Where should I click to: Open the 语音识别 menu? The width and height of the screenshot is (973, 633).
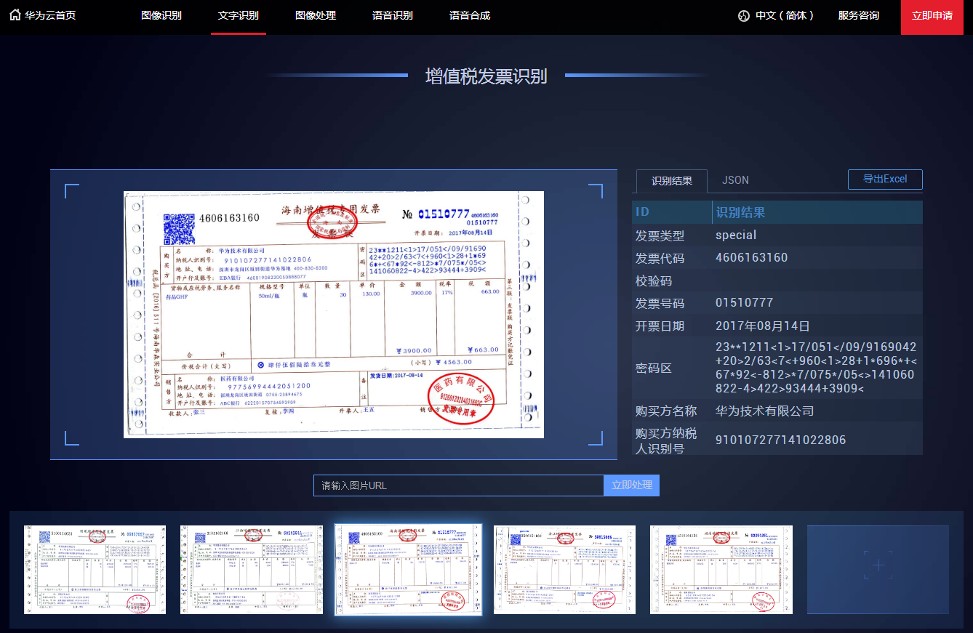(393, 15)
